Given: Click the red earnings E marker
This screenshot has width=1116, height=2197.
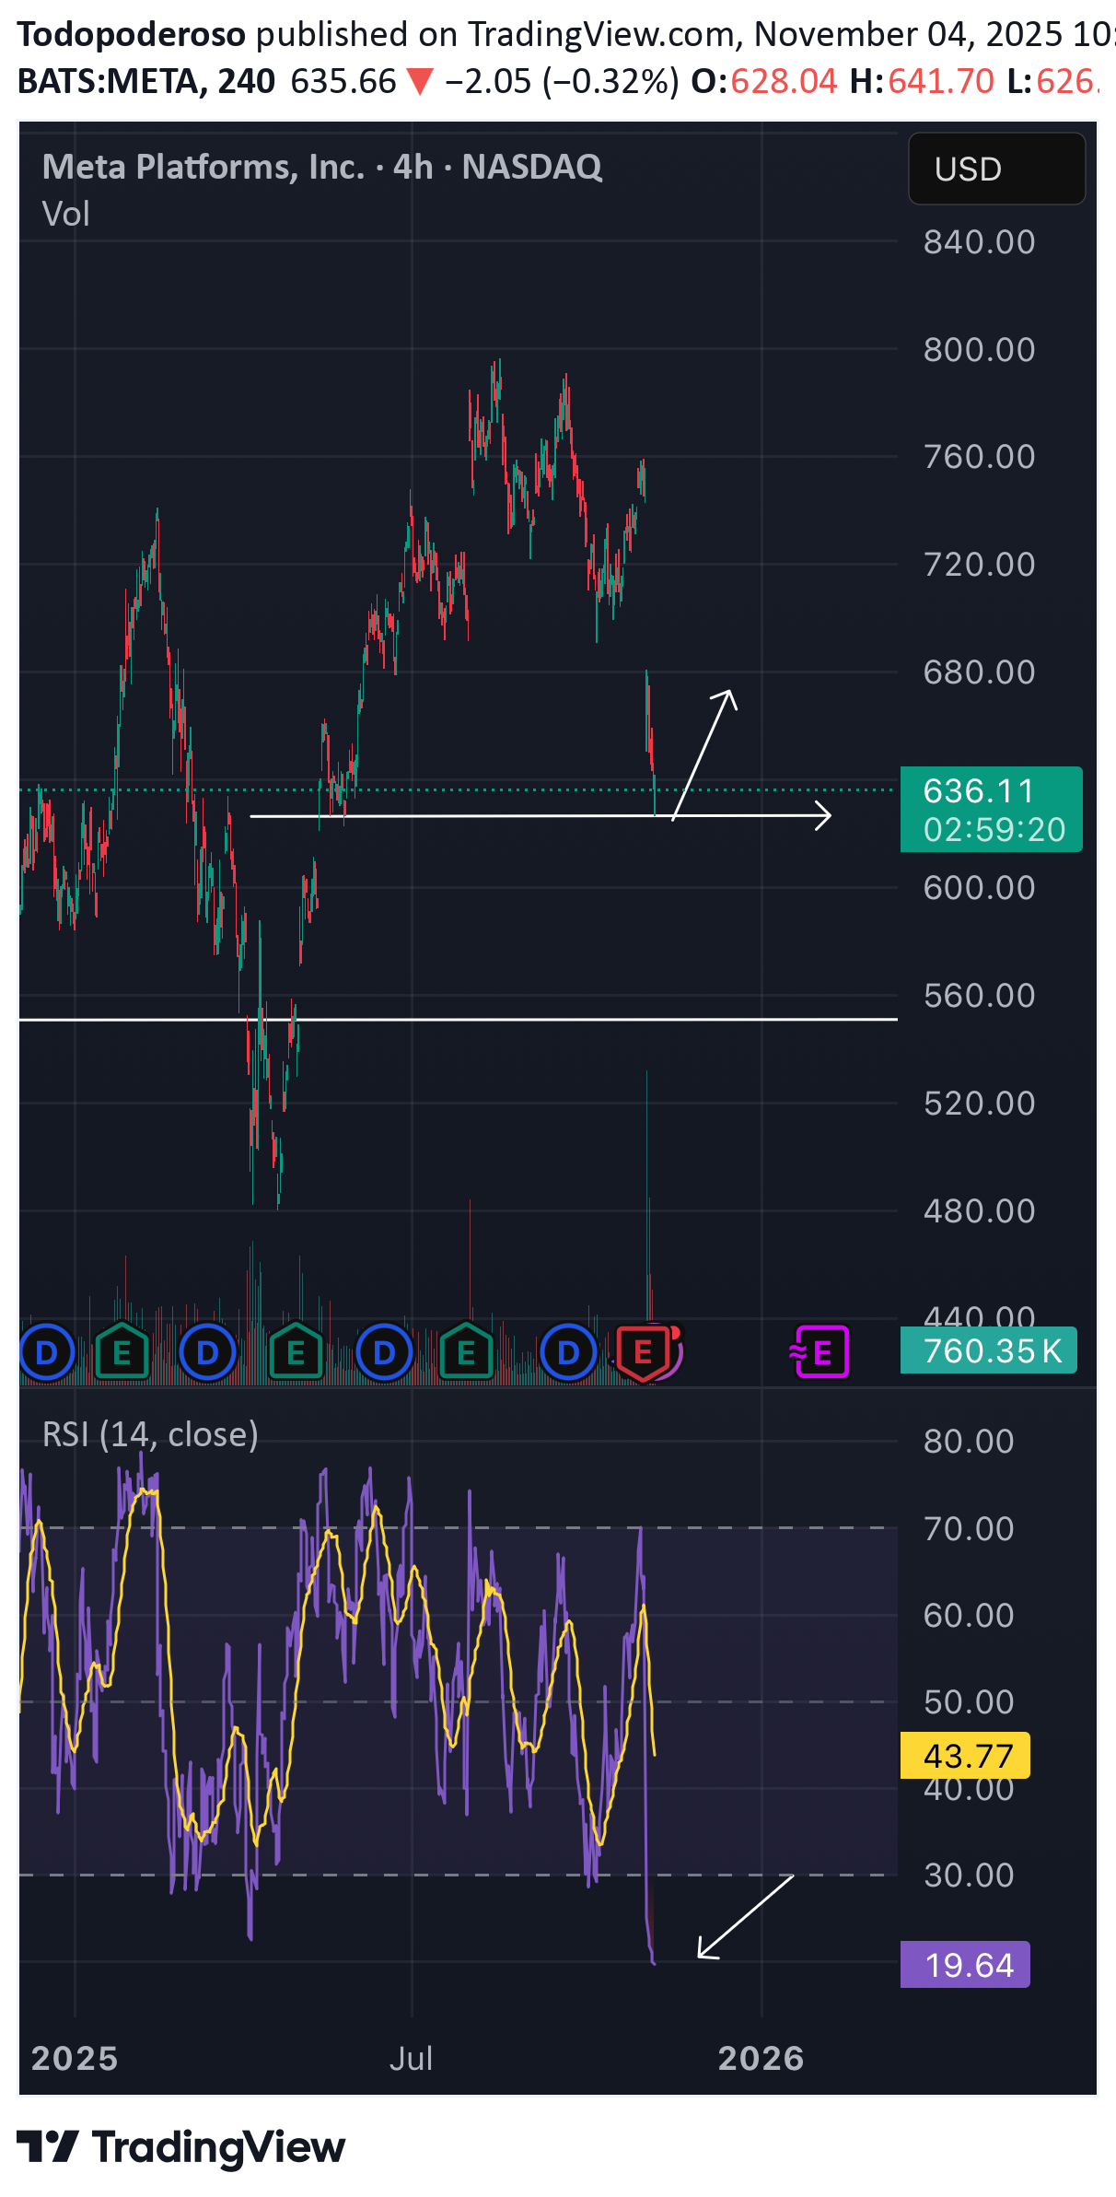Looking at the screenshot, I should click(644, 1352).
